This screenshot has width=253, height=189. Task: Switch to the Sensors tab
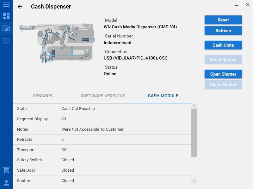click(x=43, y=96)
